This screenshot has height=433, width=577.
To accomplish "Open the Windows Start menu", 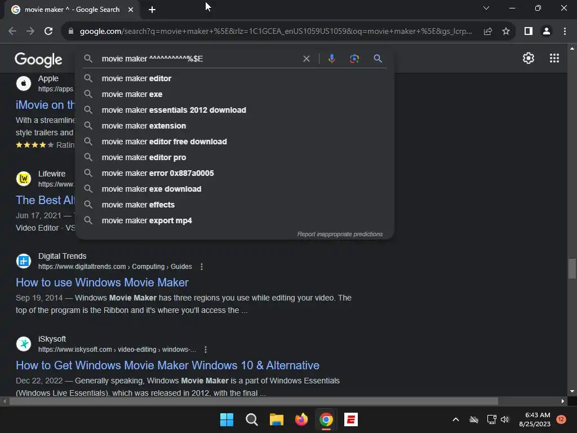I will pos(227,419).
